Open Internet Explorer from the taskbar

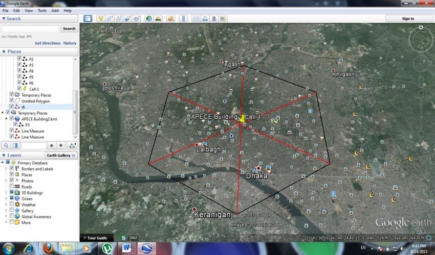(28, 248)
